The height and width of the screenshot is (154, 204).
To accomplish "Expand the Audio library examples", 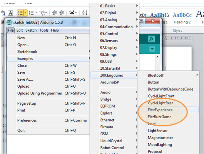I will (114, 92).
